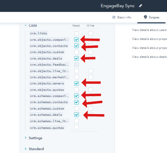Click the pencil edit icon beside EngageBay Sync

[x=141, y=6]
